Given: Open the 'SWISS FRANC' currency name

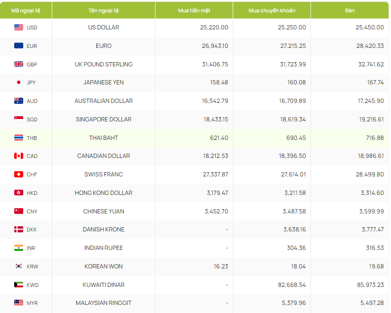Looking at the screenshot, I should (103, 175).
